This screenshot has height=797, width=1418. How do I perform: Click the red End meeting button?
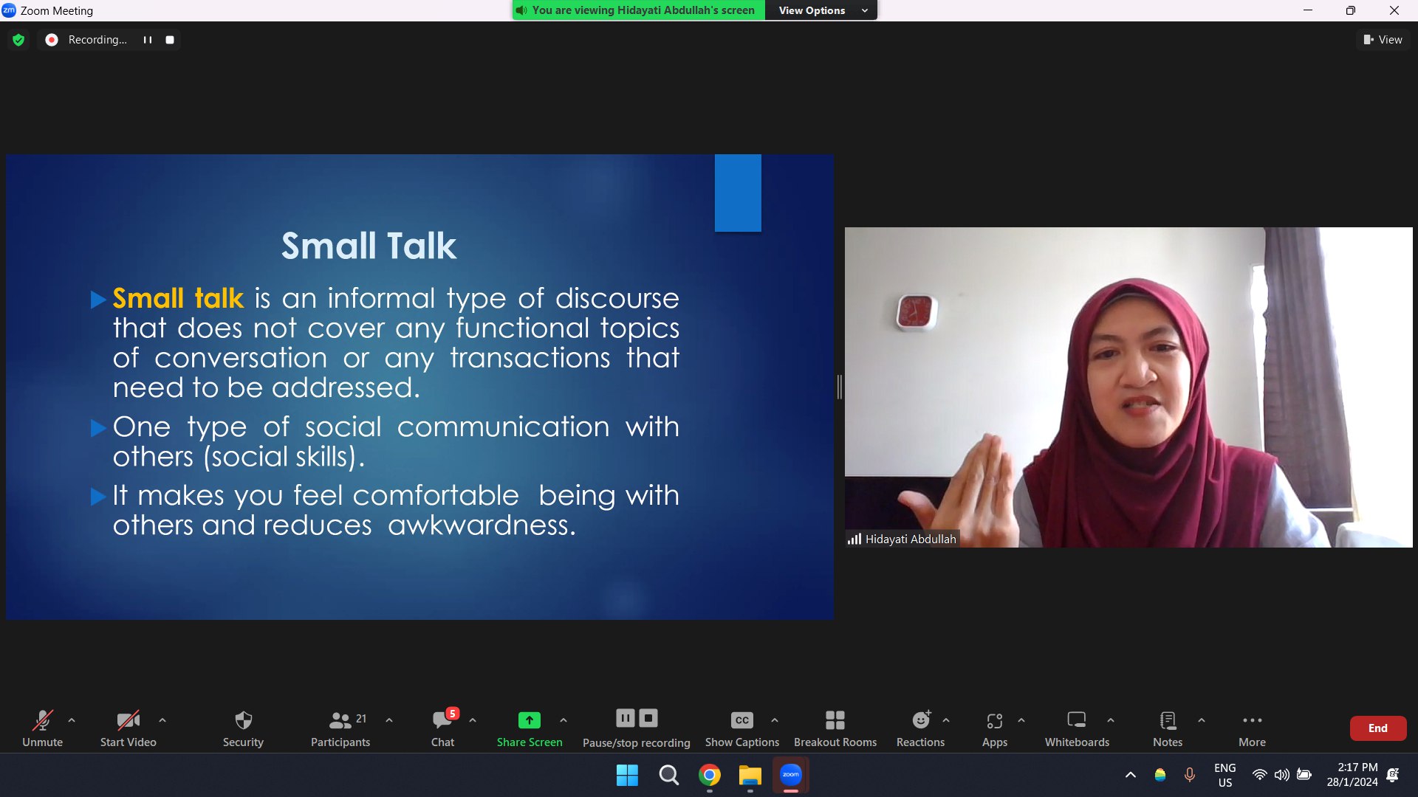click(x=1377, y=728)
